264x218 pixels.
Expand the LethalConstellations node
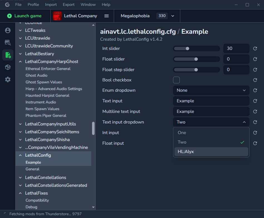(20, 178)
